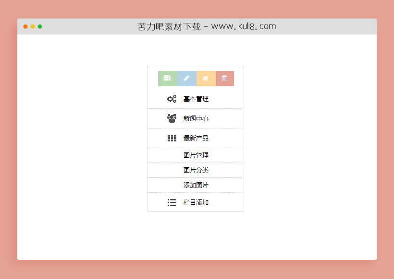Expand the 新闻中心 menu section

coord(196,118)
